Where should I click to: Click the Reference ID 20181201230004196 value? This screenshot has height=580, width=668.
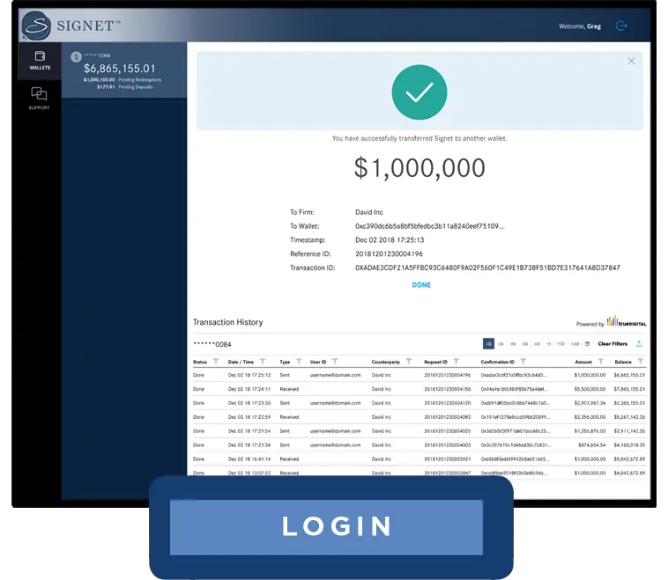pyautogui.click(x=389, y=254)
